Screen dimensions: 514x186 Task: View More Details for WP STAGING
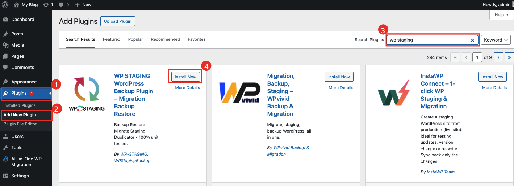pyautogui.click(x=188, y=88)
